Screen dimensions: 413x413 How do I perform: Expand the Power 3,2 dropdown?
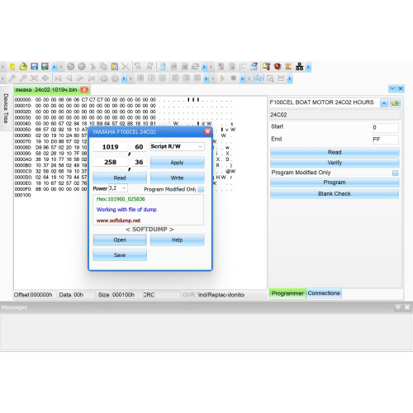click(x=118, y=188)
